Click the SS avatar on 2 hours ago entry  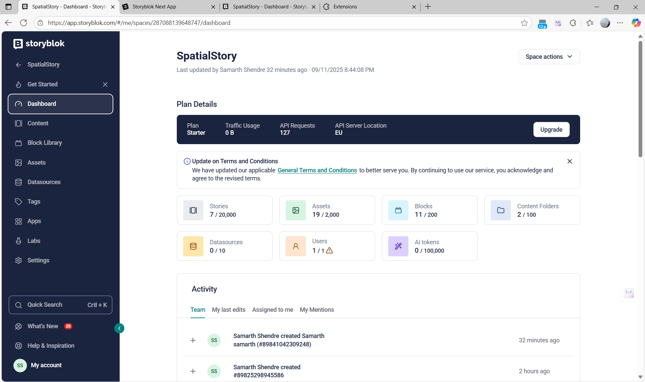click(x=214, y=371)
